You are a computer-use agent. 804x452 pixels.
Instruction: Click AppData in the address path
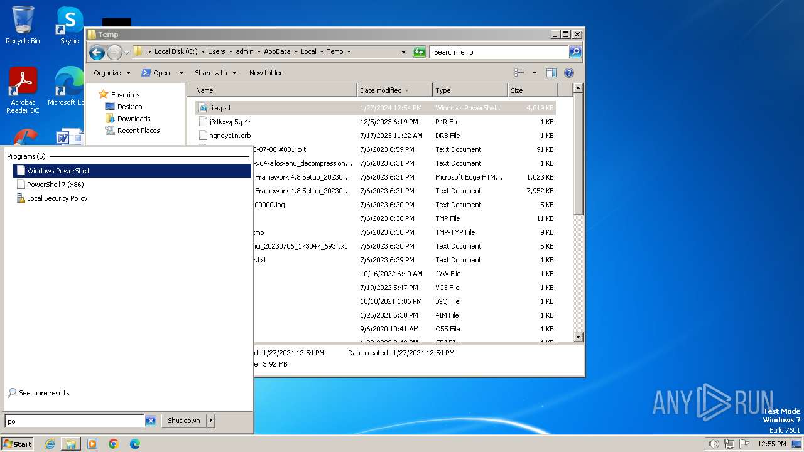tap(277, 52)
